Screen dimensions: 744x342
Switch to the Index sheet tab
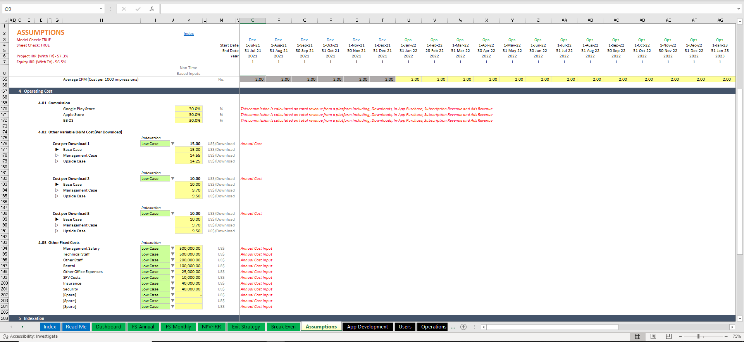(50, 327)
